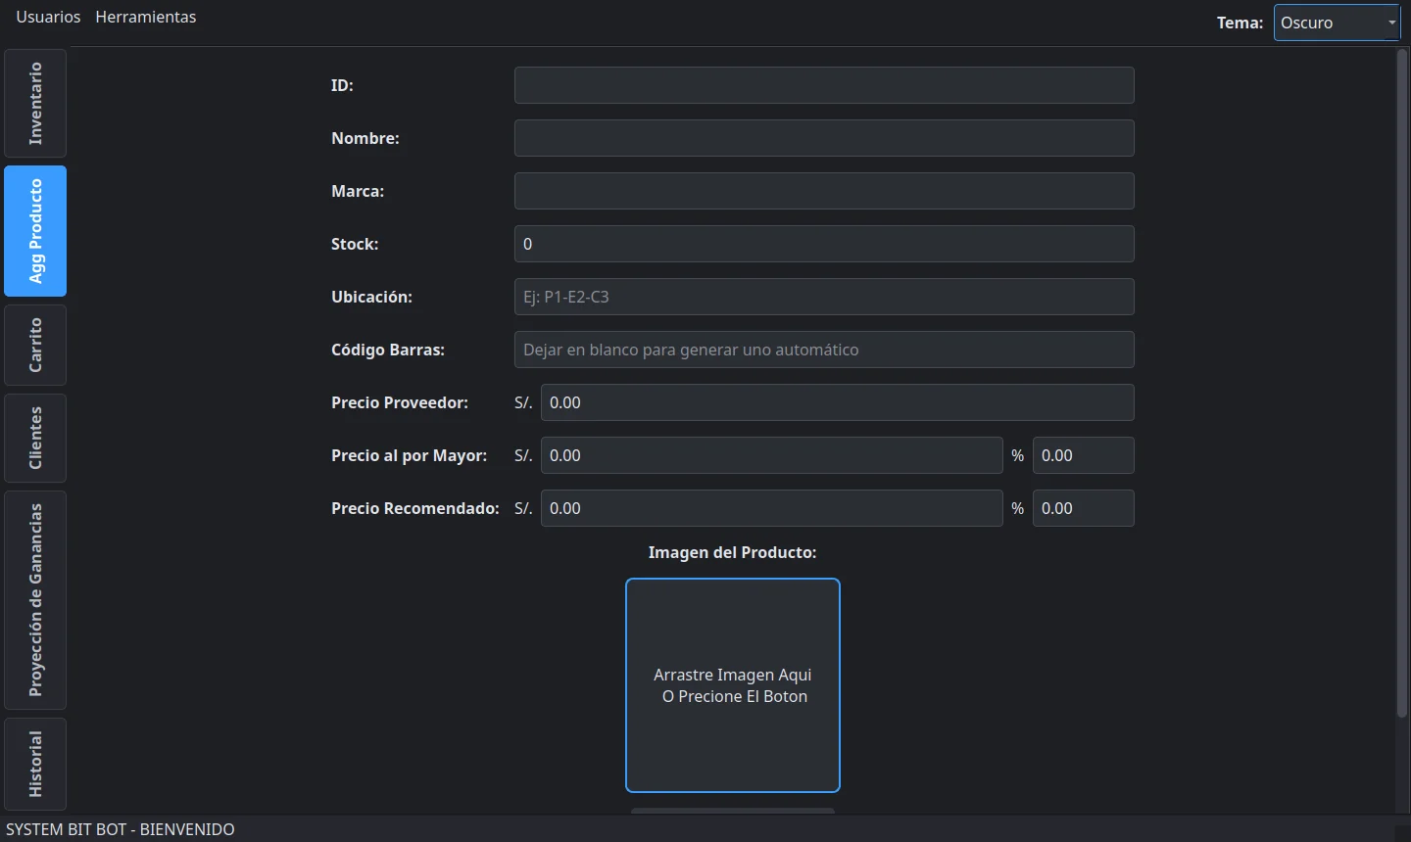Select the Marca text box
The image size is (1411, 842).
pyautogui.click(x=824, y=191)
